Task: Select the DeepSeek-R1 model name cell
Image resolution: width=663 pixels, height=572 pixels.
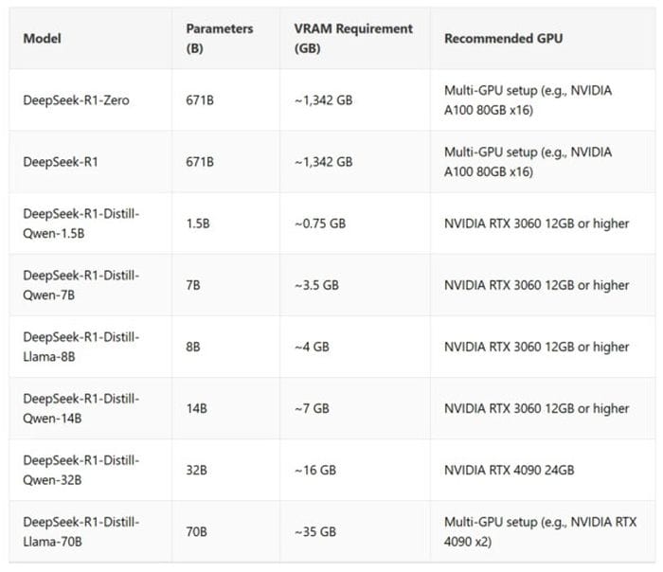Action: pos(61,162)
